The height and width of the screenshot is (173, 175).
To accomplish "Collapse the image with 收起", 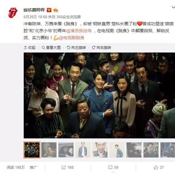I will (29, 47).
